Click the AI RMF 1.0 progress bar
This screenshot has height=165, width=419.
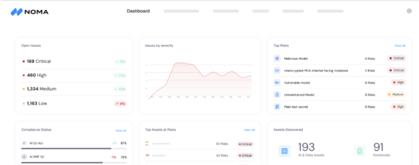pos(74,162)
